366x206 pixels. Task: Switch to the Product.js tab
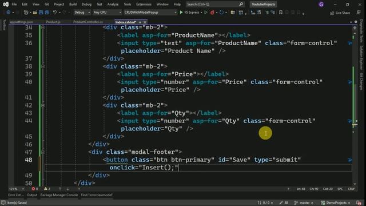click(x=53, y=22)
